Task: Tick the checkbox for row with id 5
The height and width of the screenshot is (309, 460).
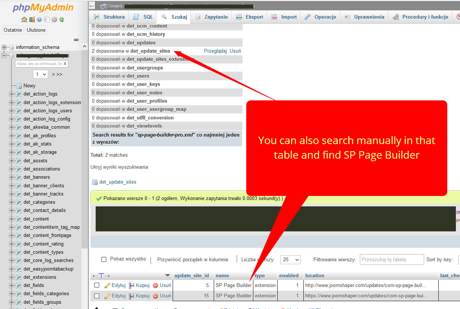Action: (97, 285)
